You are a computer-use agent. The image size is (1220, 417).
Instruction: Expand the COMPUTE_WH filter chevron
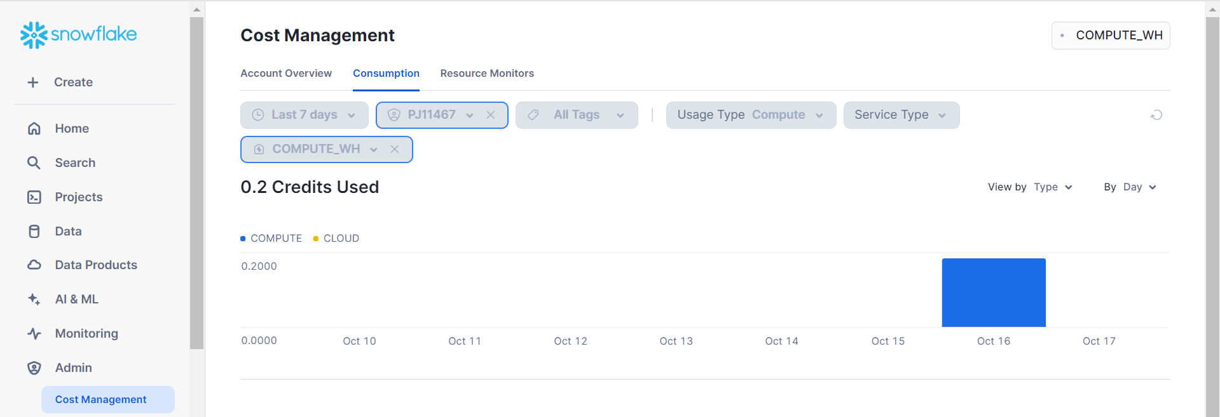pyautogui.click(x=374, y=150)
